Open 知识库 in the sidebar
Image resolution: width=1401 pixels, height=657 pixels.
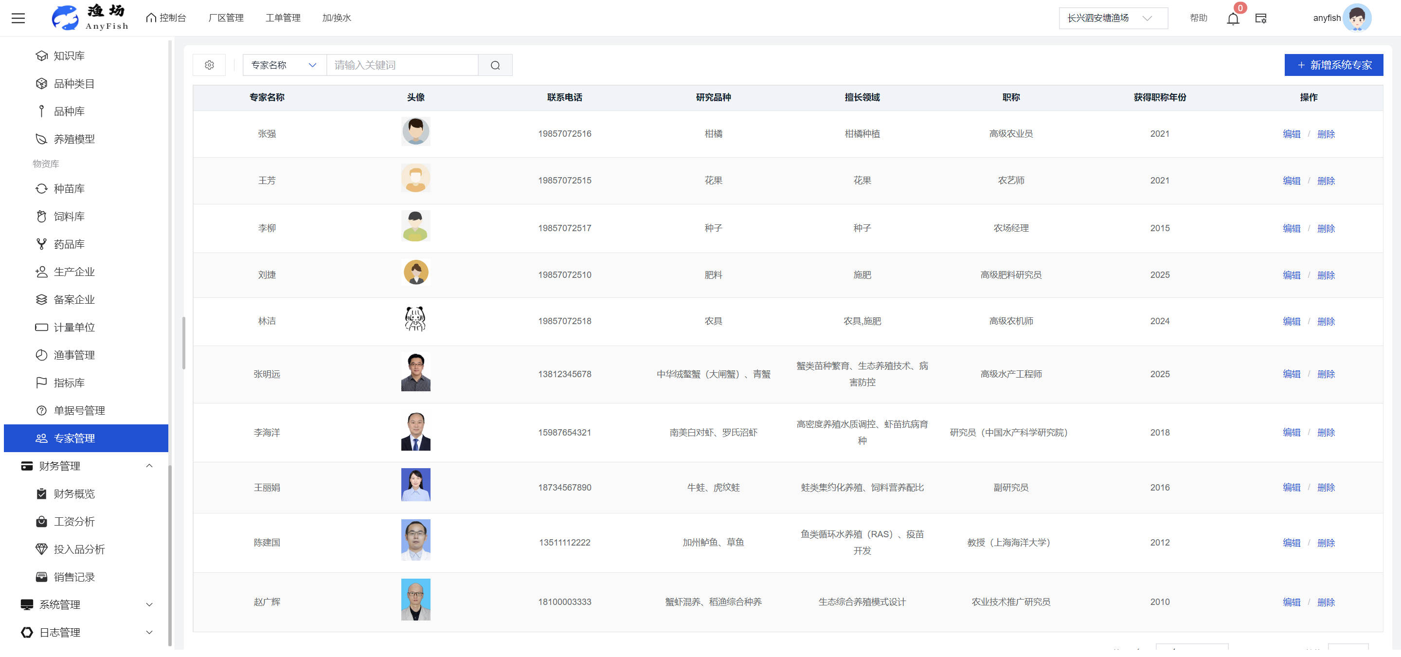click(69, 56)
